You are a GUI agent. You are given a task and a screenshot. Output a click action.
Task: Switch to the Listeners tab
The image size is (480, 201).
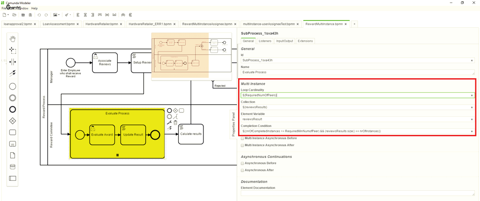point(265,41)
